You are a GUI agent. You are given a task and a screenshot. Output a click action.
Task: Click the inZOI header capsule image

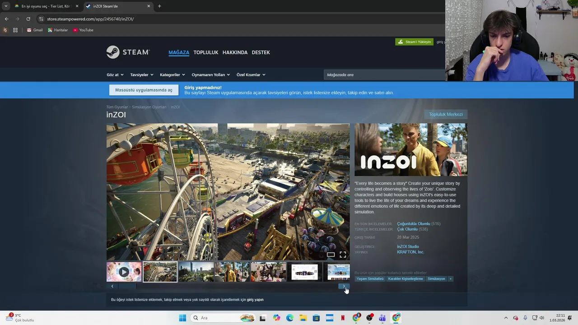pyautogui.click(x=411, y=150)
